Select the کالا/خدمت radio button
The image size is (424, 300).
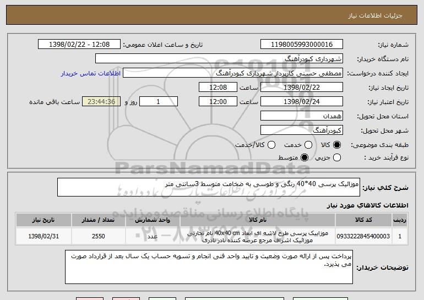pyautogui.click(x=271, y=145)
